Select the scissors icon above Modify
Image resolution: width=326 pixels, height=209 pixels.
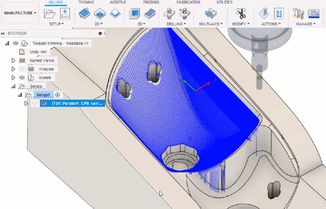coord(241,14)
